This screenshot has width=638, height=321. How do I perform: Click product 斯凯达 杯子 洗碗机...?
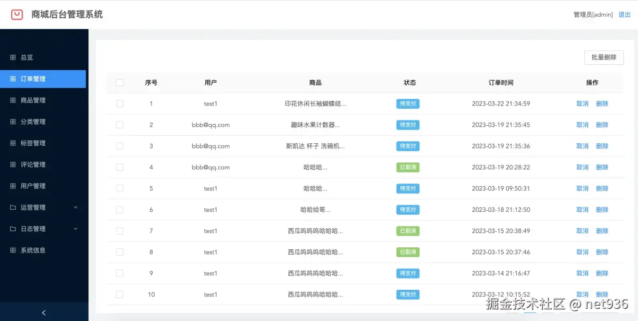315,146
